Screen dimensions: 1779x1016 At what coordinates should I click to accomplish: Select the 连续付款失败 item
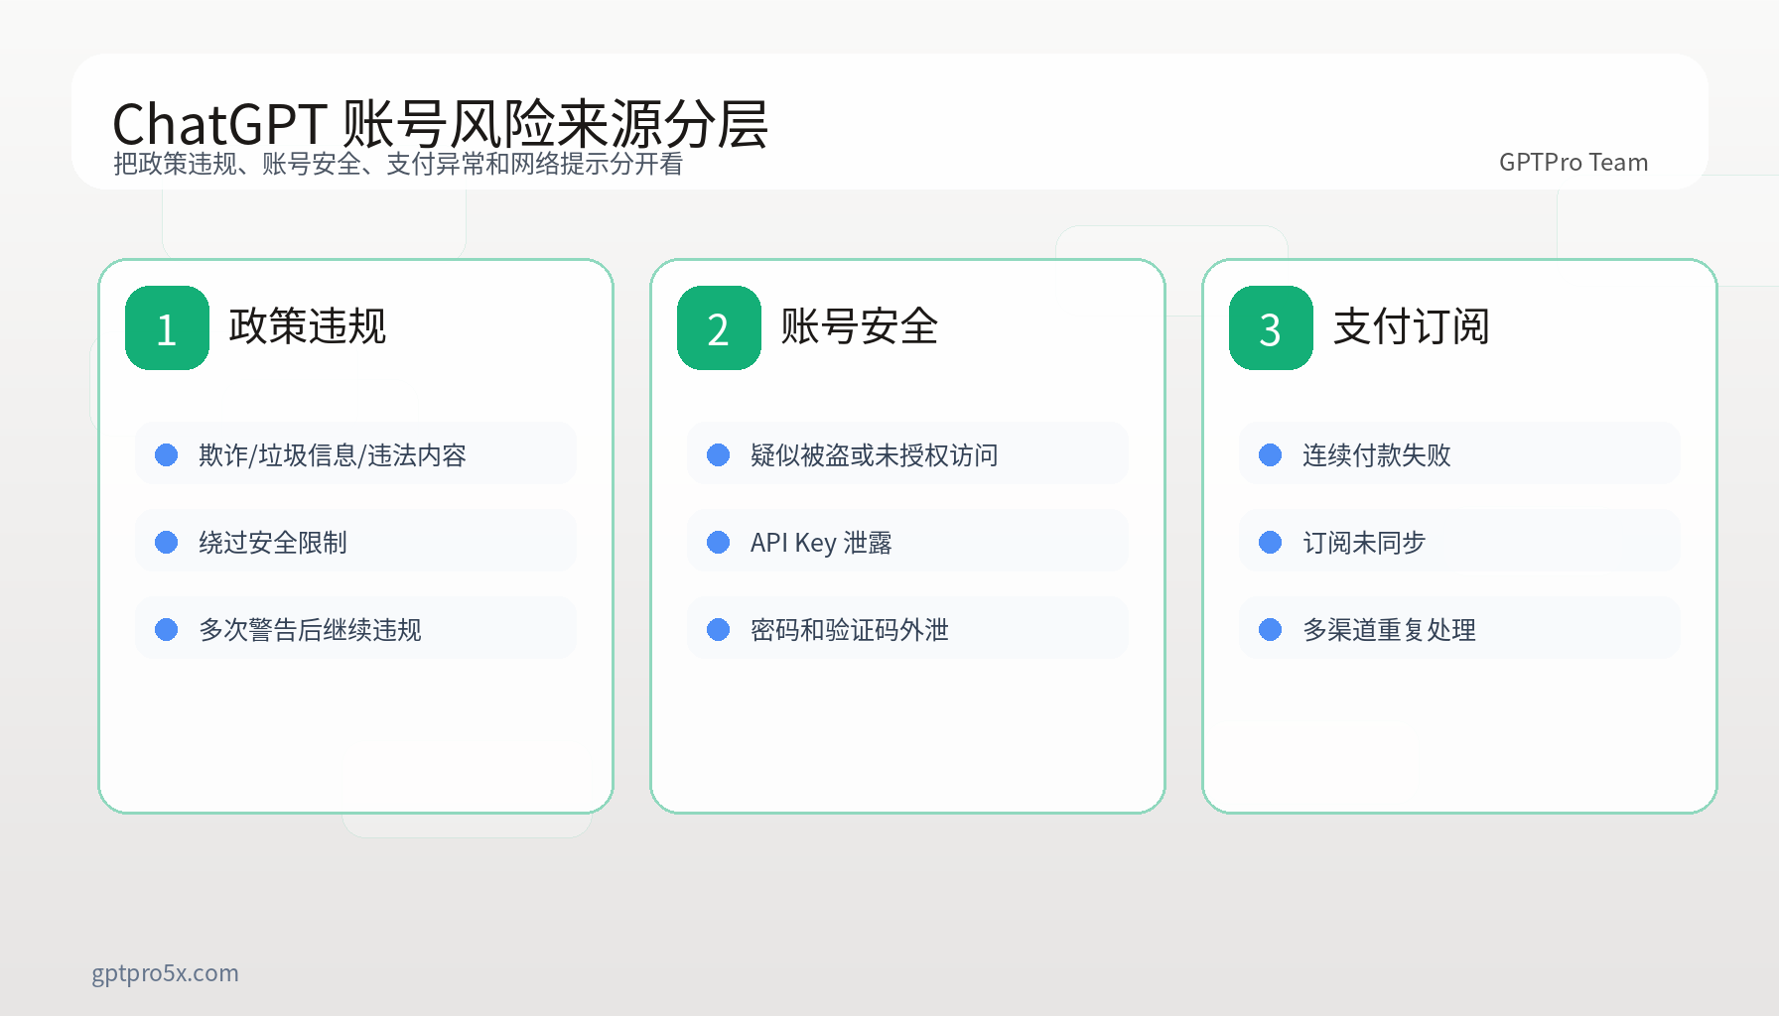click(1459, 454)
